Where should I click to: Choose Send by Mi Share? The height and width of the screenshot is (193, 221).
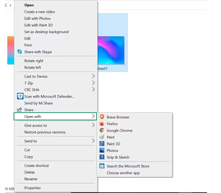[39, 103]
